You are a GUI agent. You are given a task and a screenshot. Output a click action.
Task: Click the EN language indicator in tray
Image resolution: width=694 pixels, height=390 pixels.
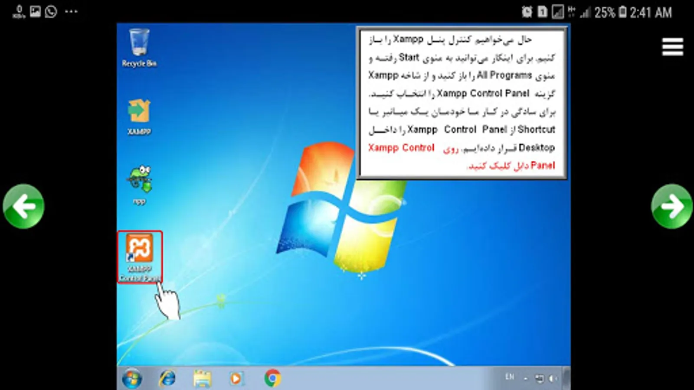click(510, 377)
